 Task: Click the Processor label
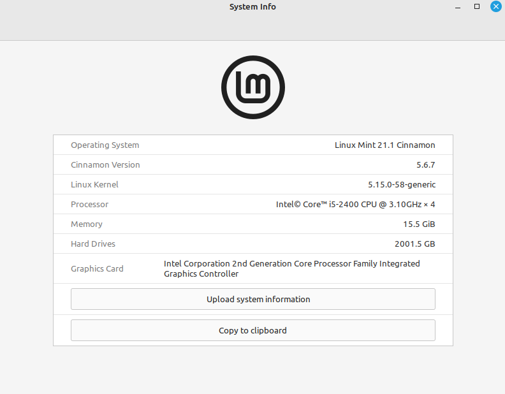[89, 205]
